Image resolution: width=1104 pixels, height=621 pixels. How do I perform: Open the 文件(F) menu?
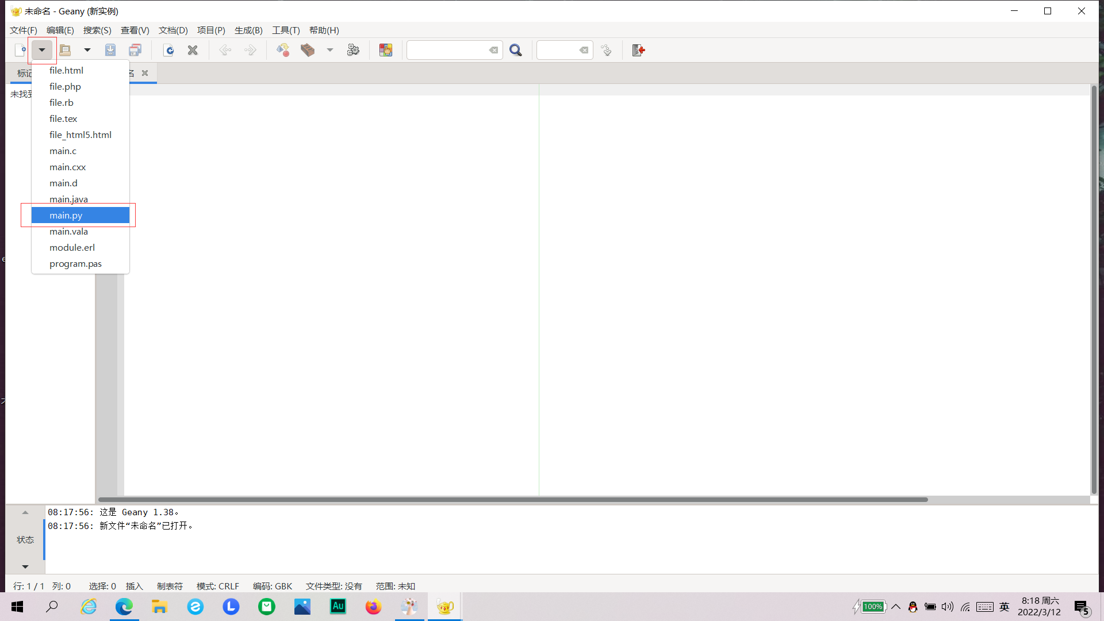coord(24,30)
